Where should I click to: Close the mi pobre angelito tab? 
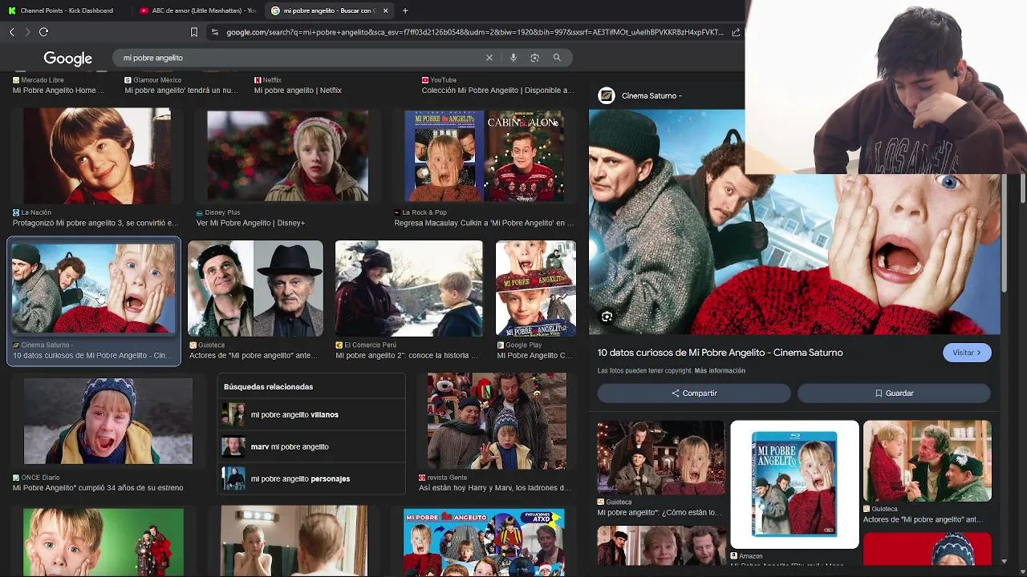[x=385, y=10]
